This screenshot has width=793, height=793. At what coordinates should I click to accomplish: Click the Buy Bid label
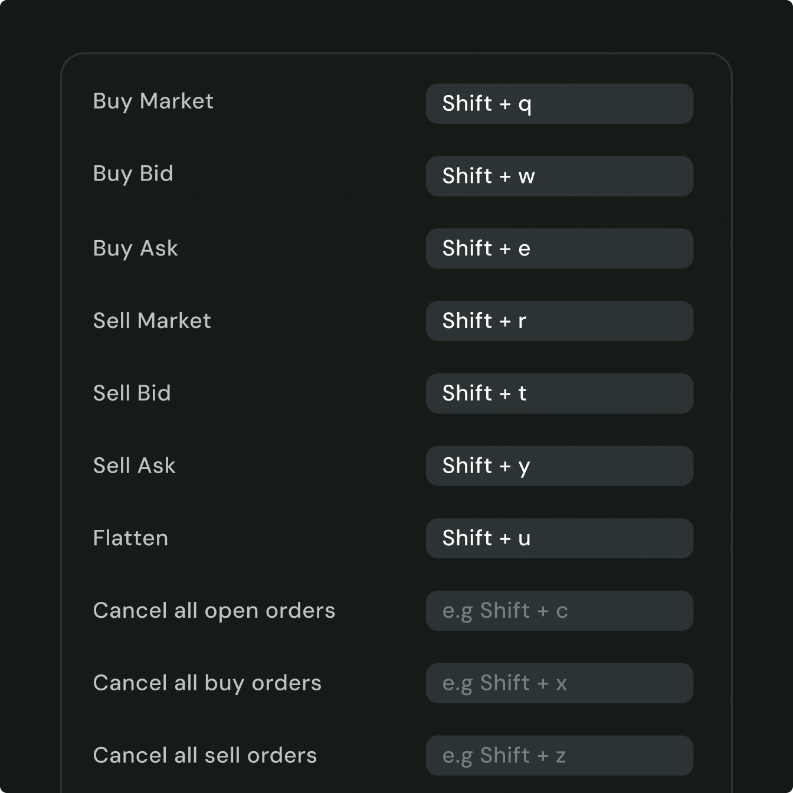tap(133, 174)
